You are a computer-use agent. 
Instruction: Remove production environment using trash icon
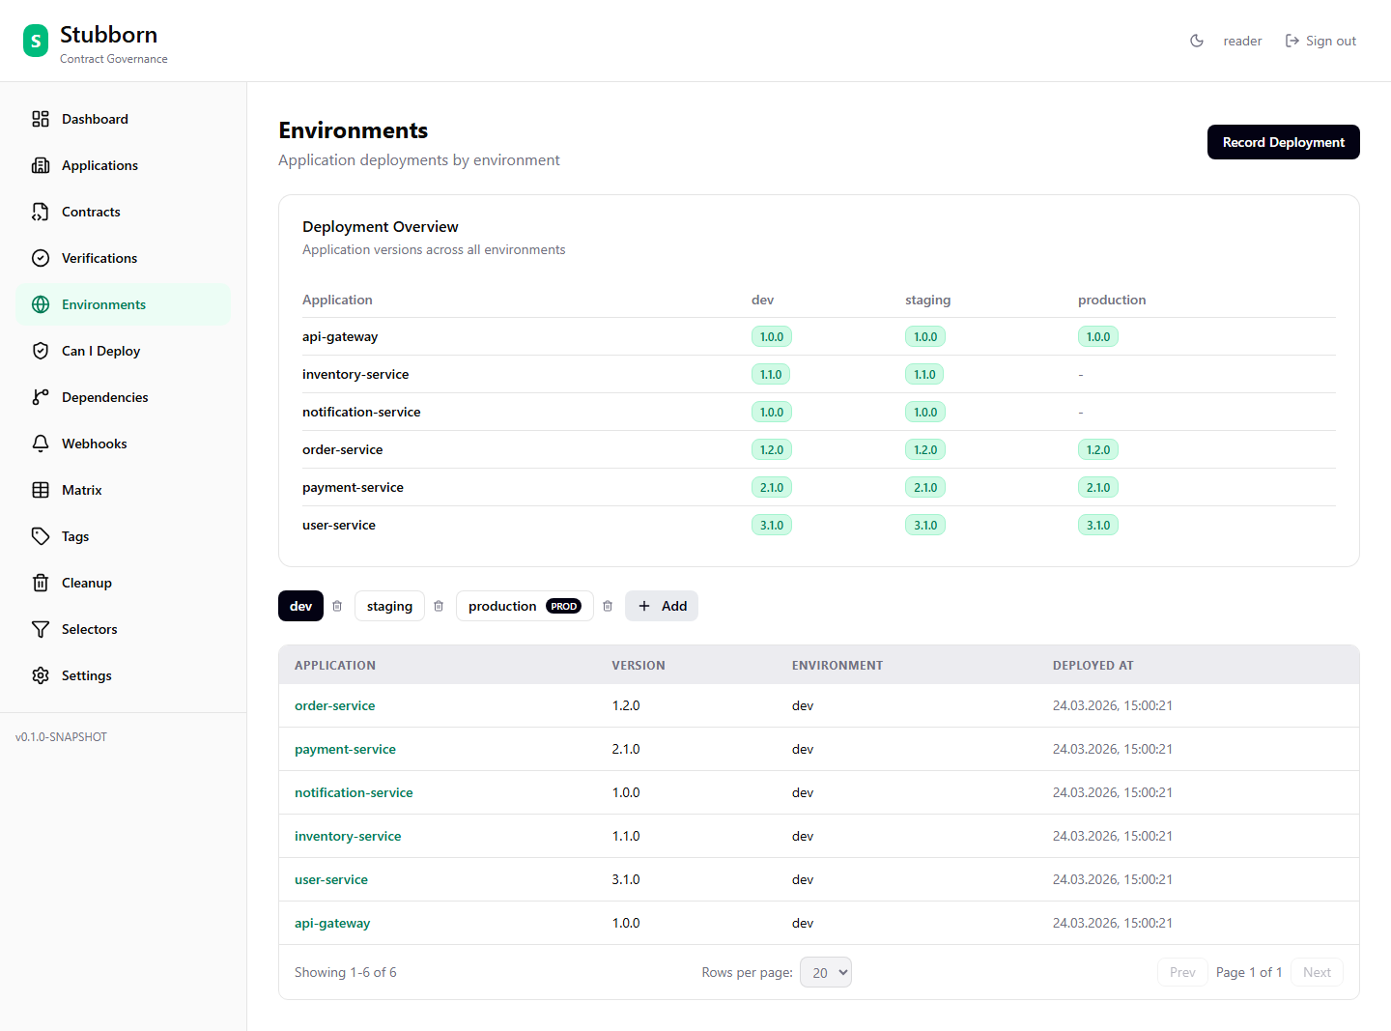tap(608, 606)
